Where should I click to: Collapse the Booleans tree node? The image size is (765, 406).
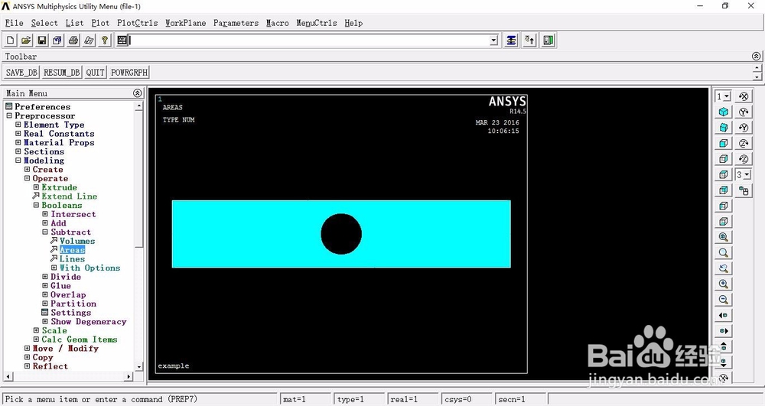[x=36, y=205]
